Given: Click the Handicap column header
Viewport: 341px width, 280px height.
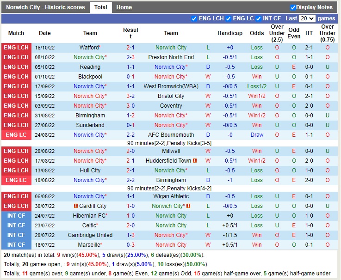Looking at the screenshot, I should pos(230,33).
